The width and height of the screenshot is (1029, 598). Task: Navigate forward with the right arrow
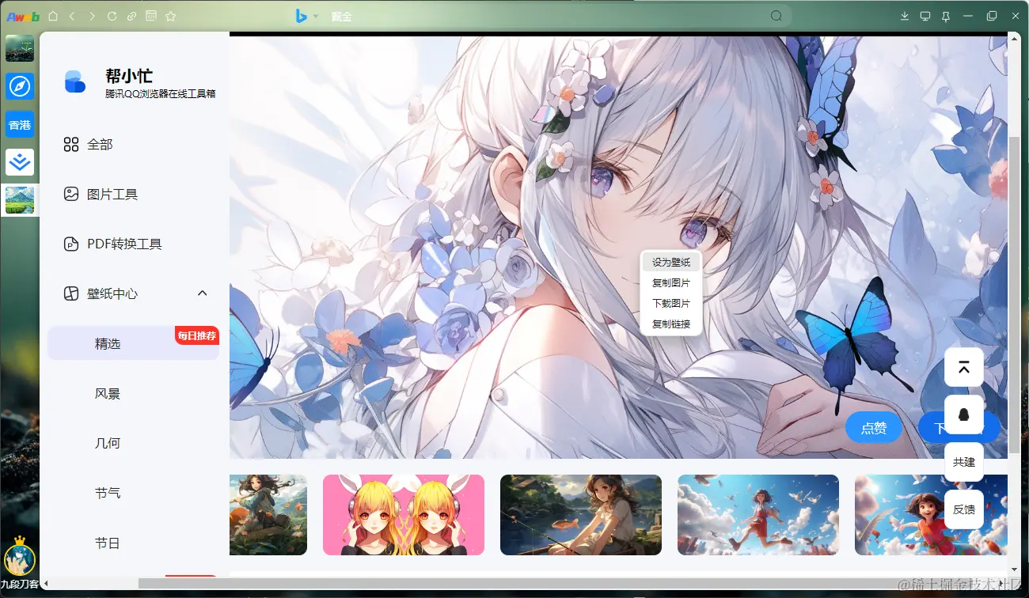click(x=92, y=16)
